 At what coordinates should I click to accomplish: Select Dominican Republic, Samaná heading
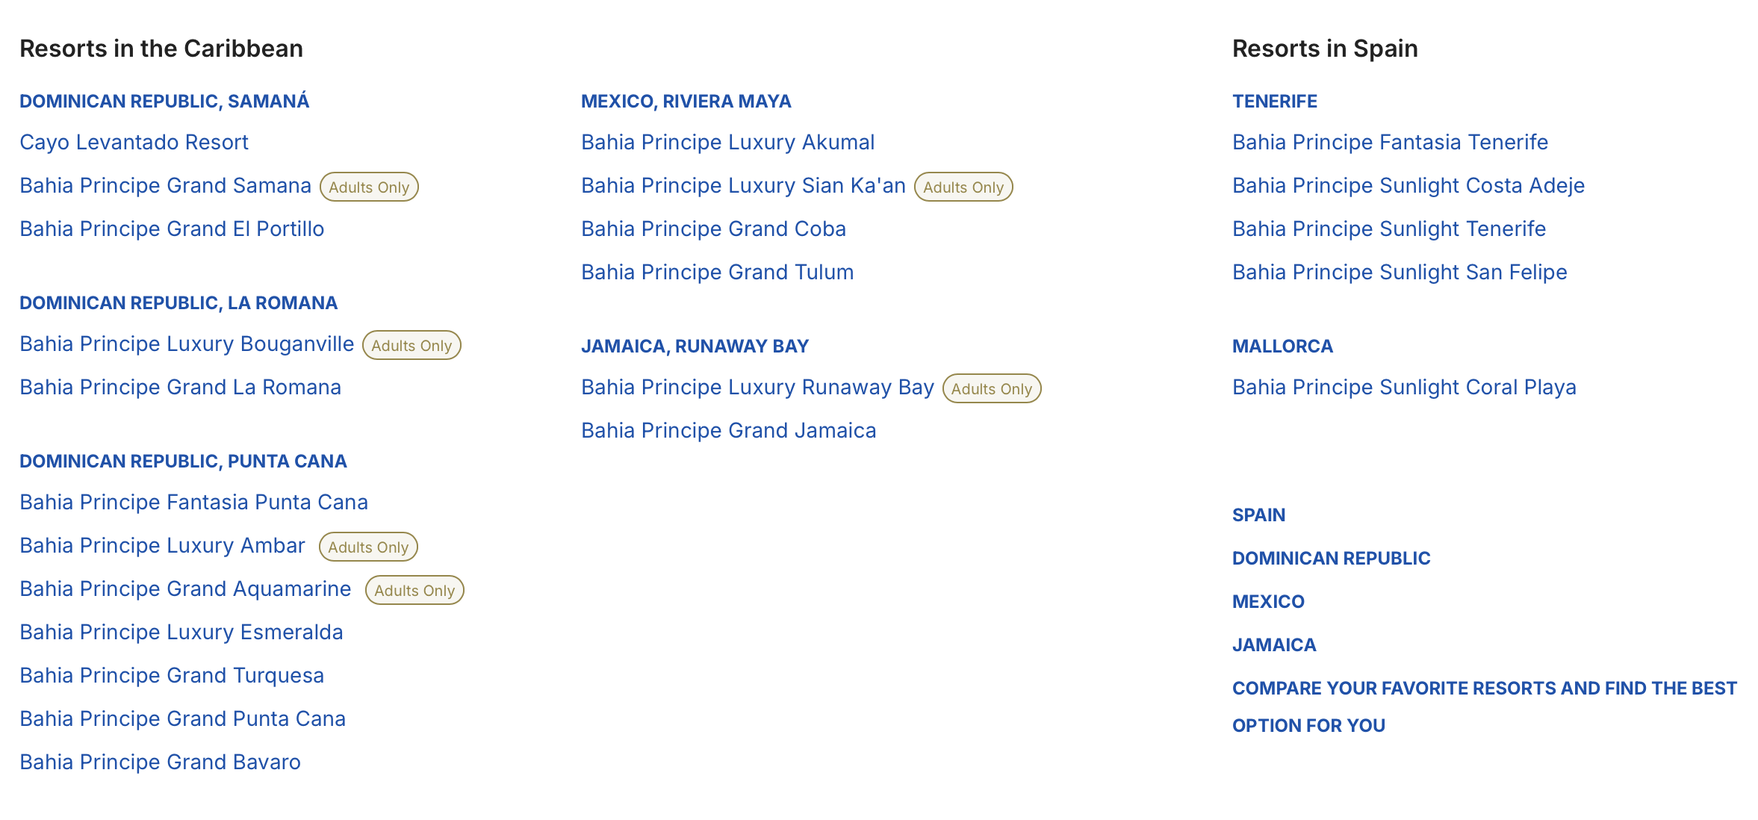click(x=164, y=101)
